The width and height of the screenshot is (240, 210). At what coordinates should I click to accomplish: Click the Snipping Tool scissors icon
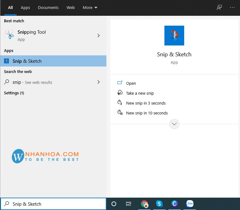point(9,35)
